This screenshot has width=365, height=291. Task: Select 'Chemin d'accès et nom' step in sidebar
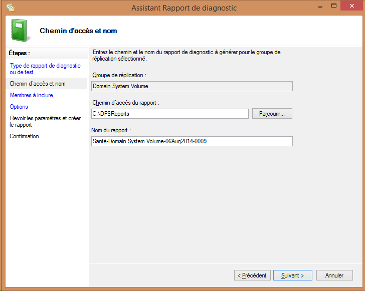tap(38, 84)
